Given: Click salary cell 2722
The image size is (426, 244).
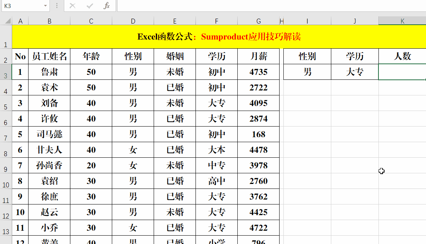Looking at the screenshot, I should (x=258, y=87).
